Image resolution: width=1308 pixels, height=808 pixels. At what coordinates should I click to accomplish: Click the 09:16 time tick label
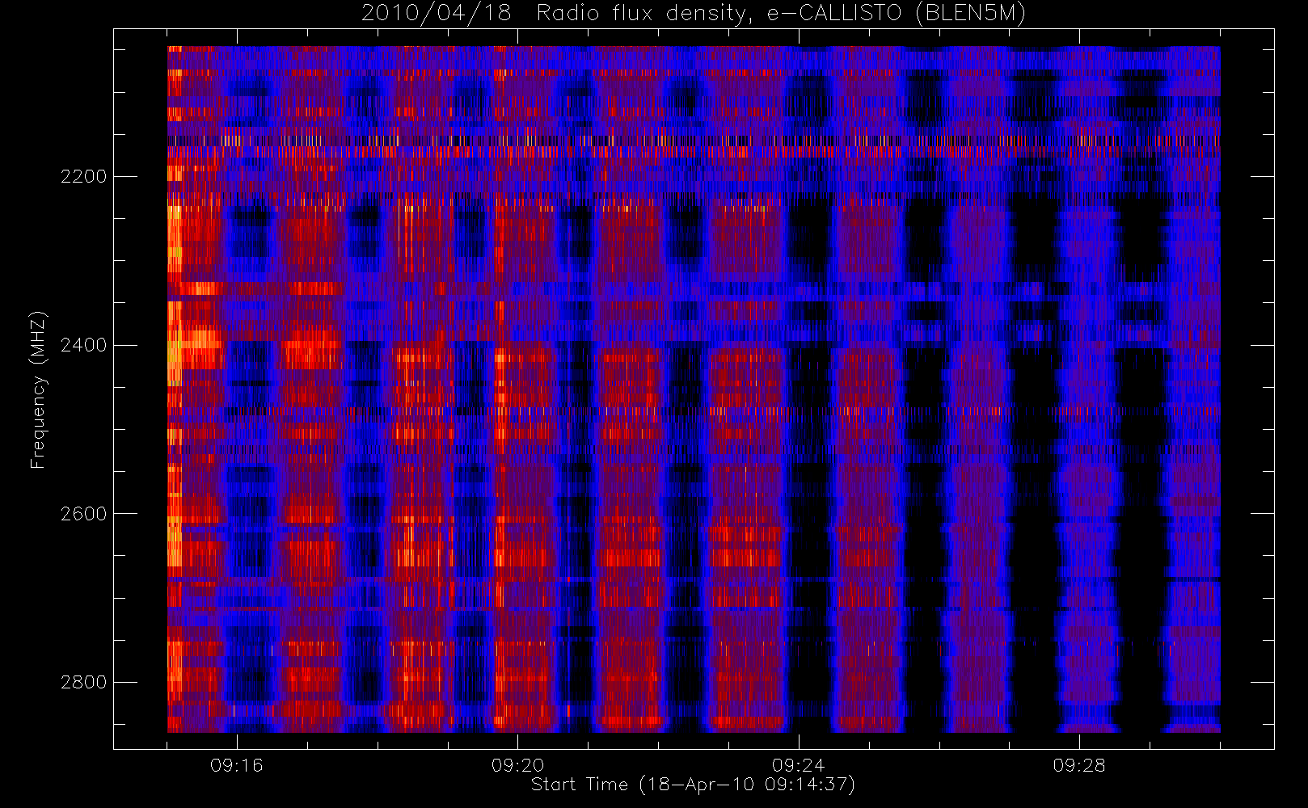coord(237,765)
